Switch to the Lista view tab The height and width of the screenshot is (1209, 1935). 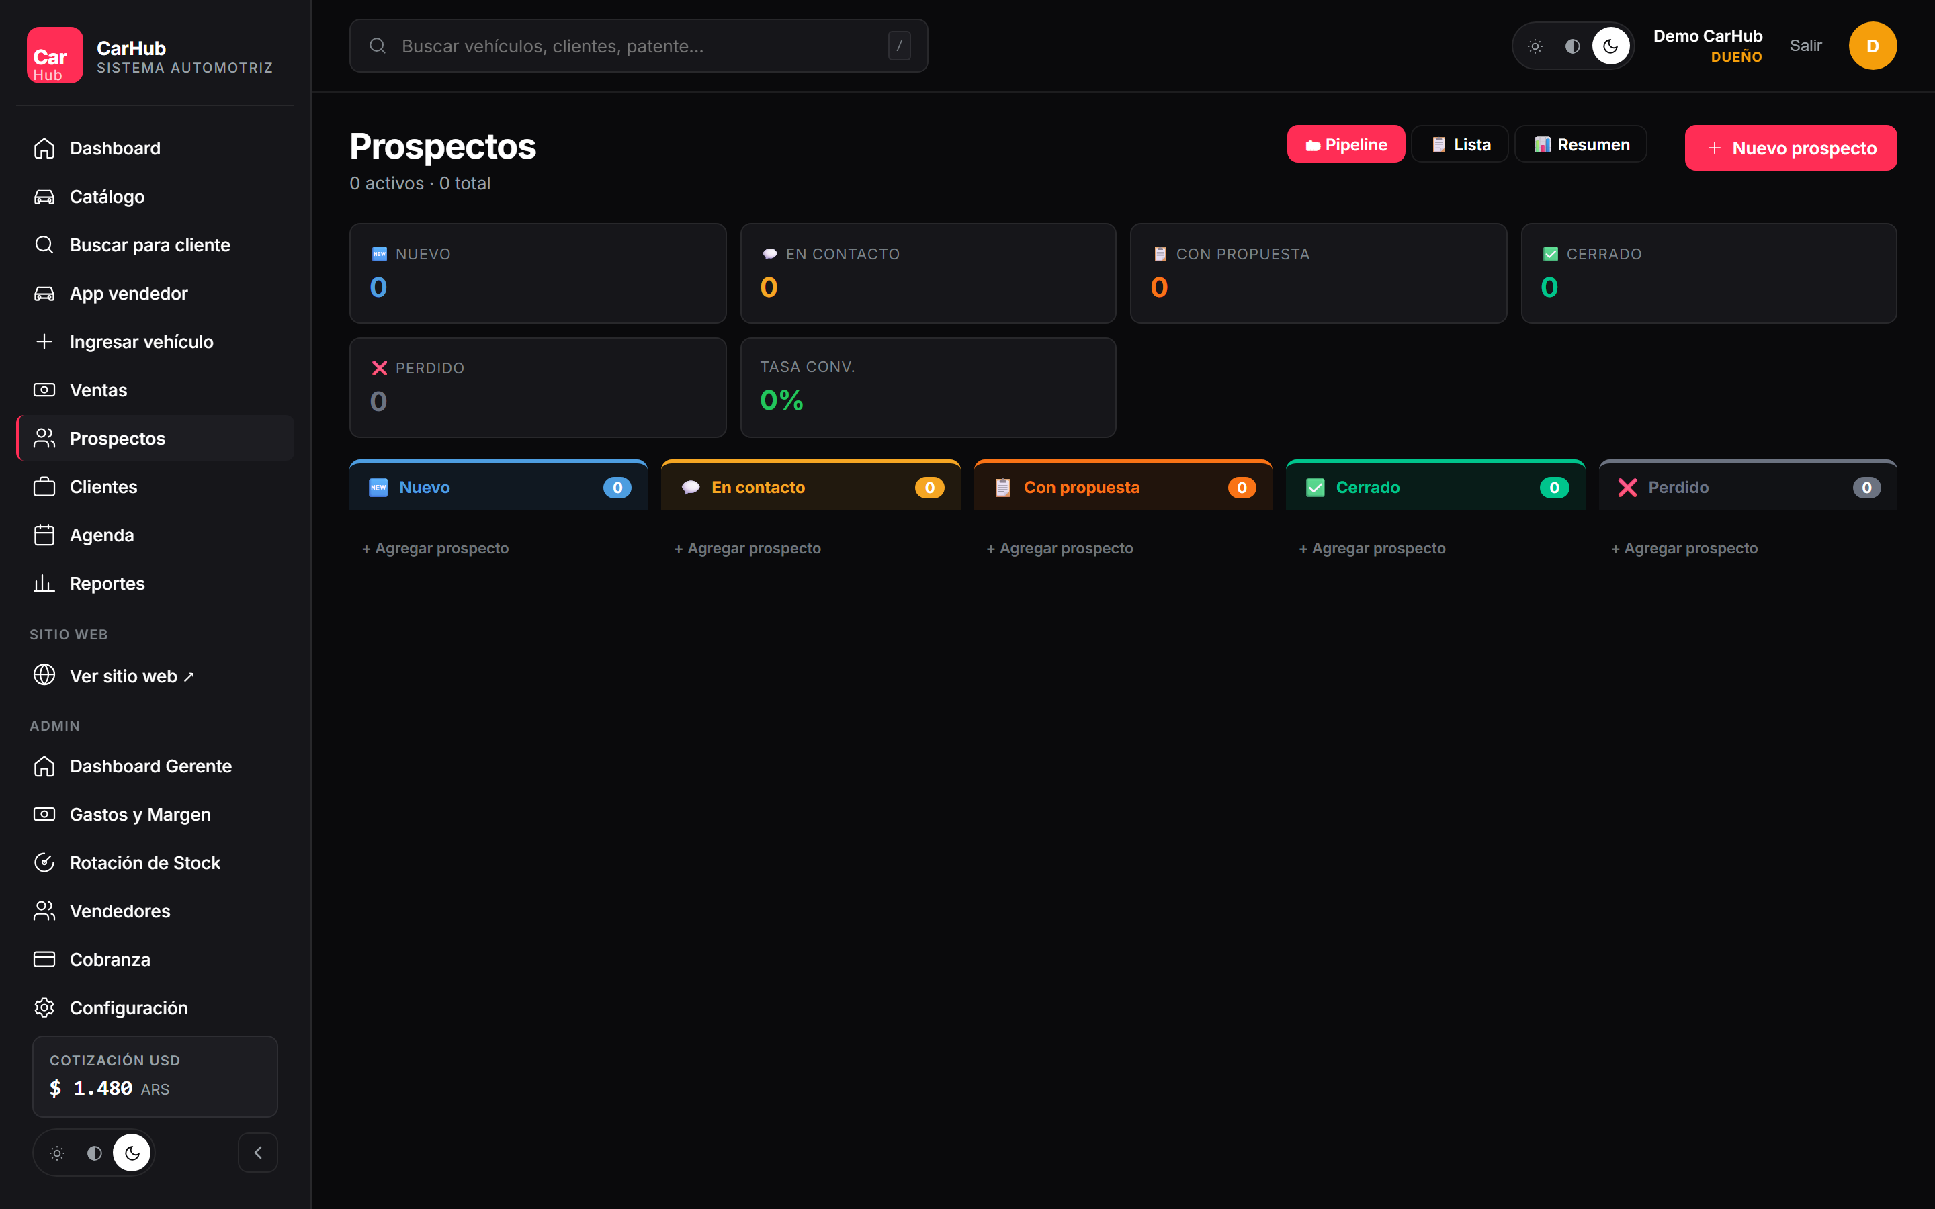(1460, 144)
